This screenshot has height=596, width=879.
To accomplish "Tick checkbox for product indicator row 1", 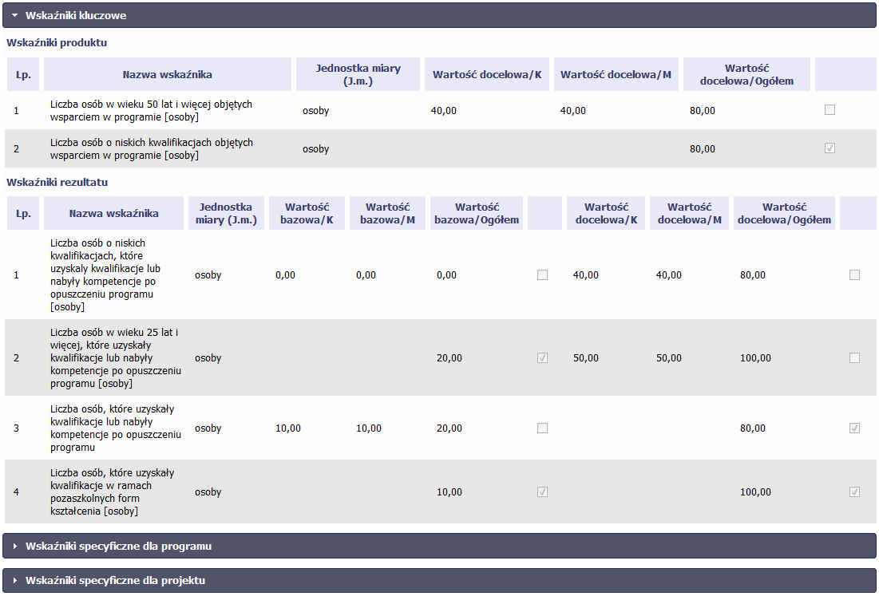I will tap(830, 110).
